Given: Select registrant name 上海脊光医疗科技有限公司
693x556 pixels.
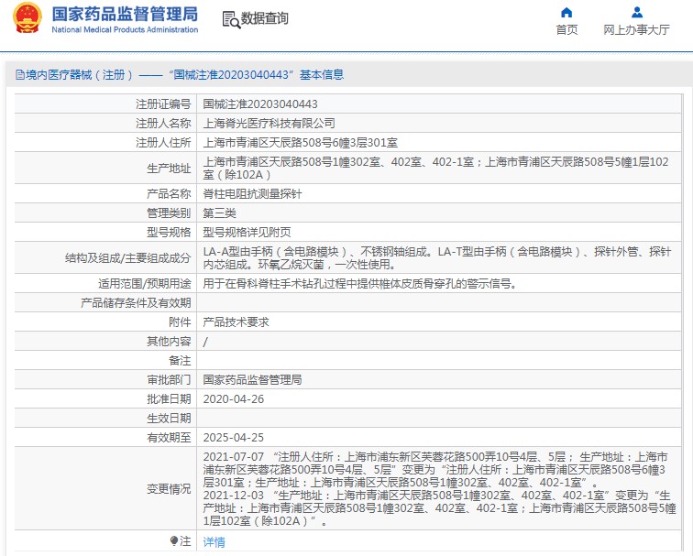Looking at the screenshot, I should point(269,124).
